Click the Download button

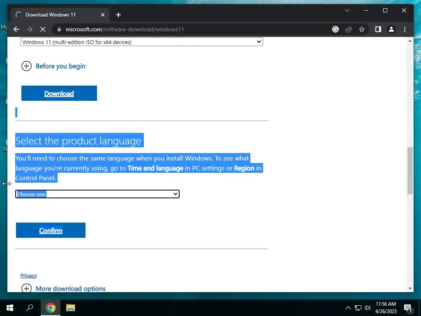point(59,93)
